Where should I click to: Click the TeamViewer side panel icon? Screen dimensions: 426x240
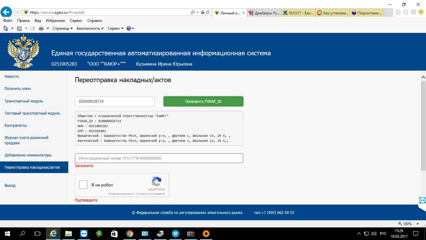pyautogui.click(x=422, y=199)
